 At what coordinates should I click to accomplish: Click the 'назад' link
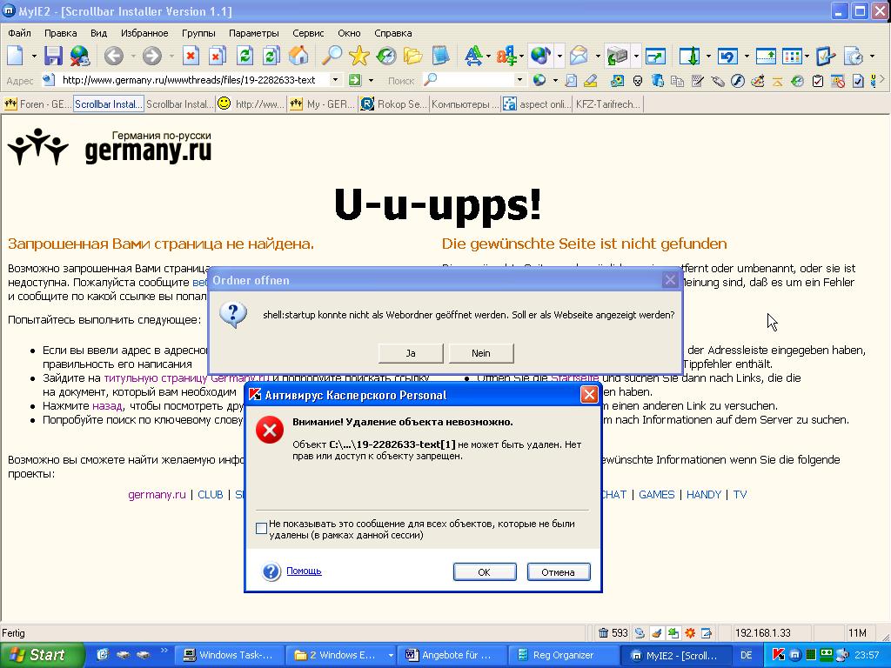(107, 406)
